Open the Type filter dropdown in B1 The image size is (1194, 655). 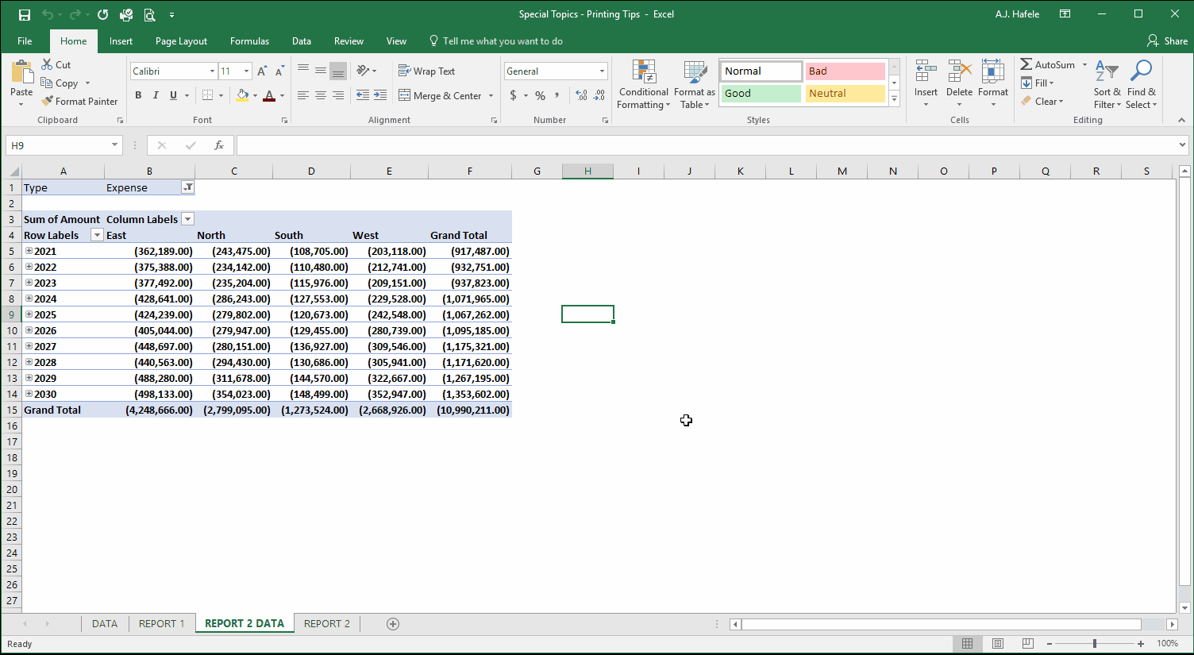pos(187,187)
